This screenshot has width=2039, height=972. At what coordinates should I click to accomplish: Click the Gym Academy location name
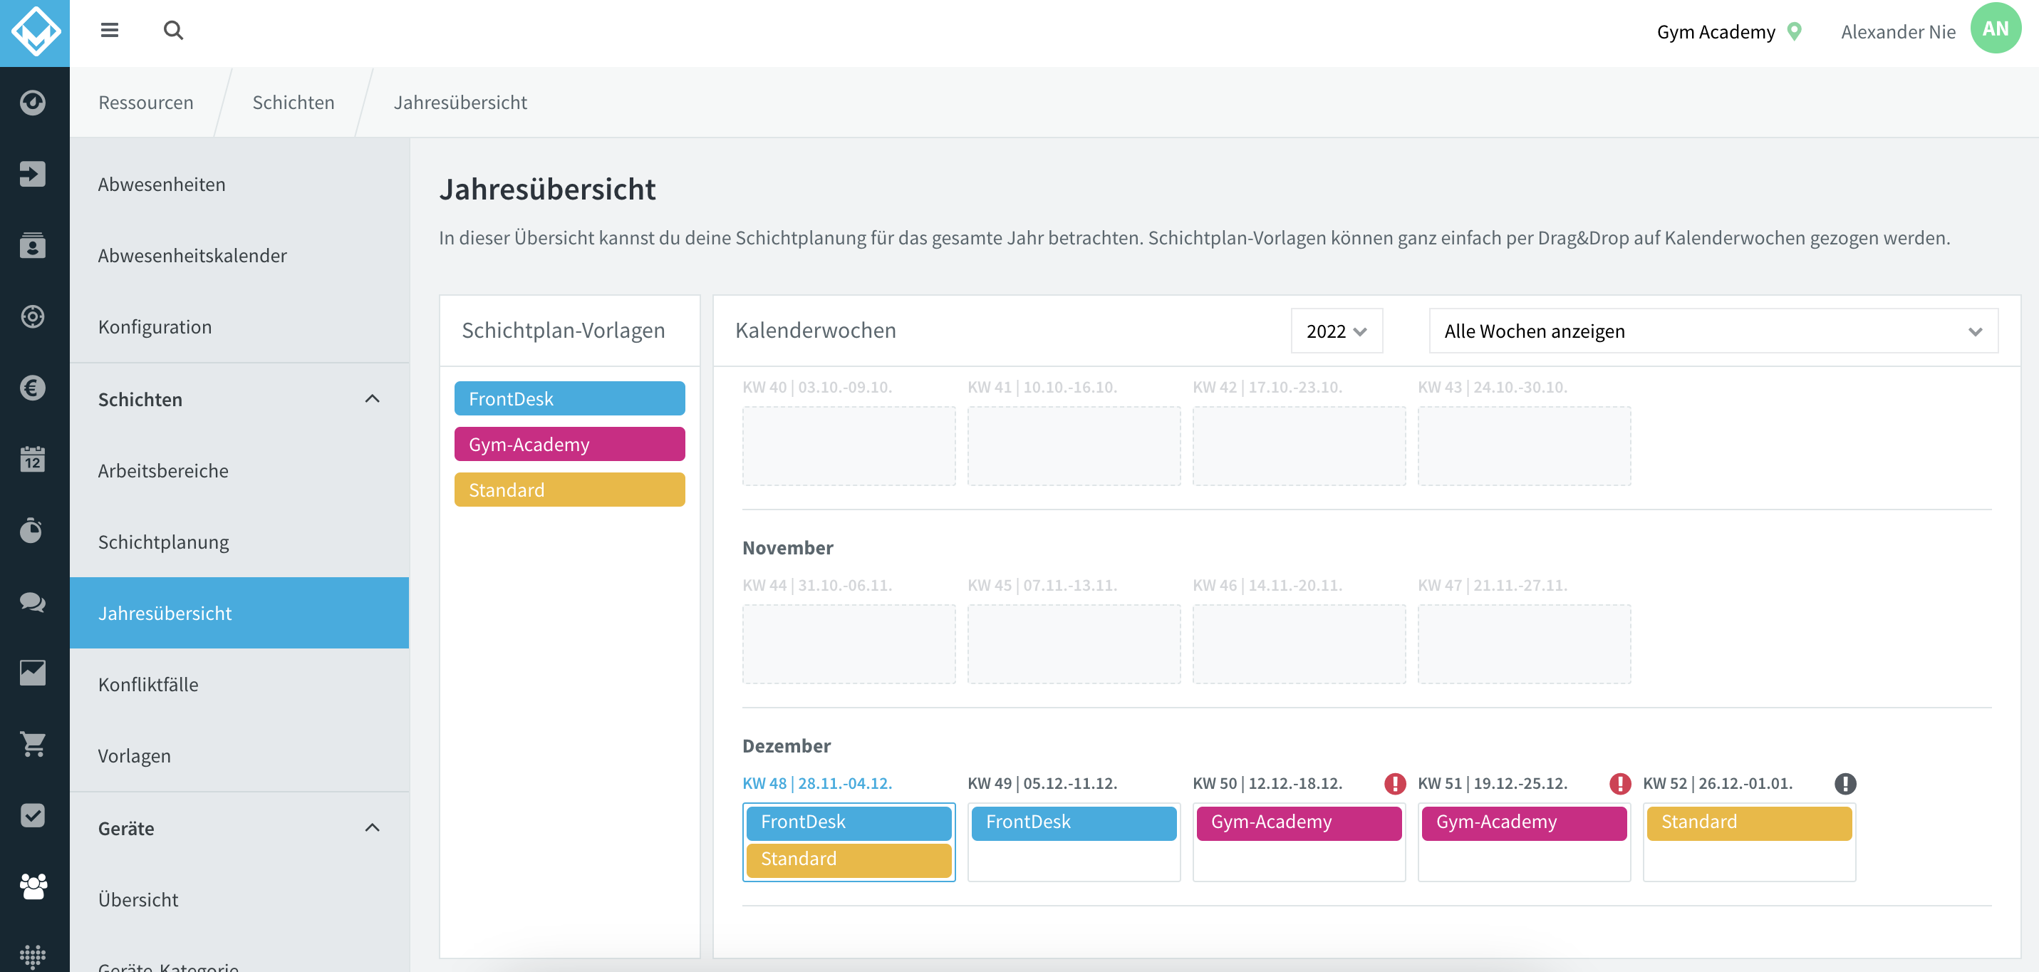[1716, 31]
